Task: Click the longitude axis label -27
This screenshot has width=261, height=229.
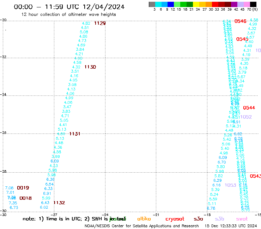Action: point(54,215)
